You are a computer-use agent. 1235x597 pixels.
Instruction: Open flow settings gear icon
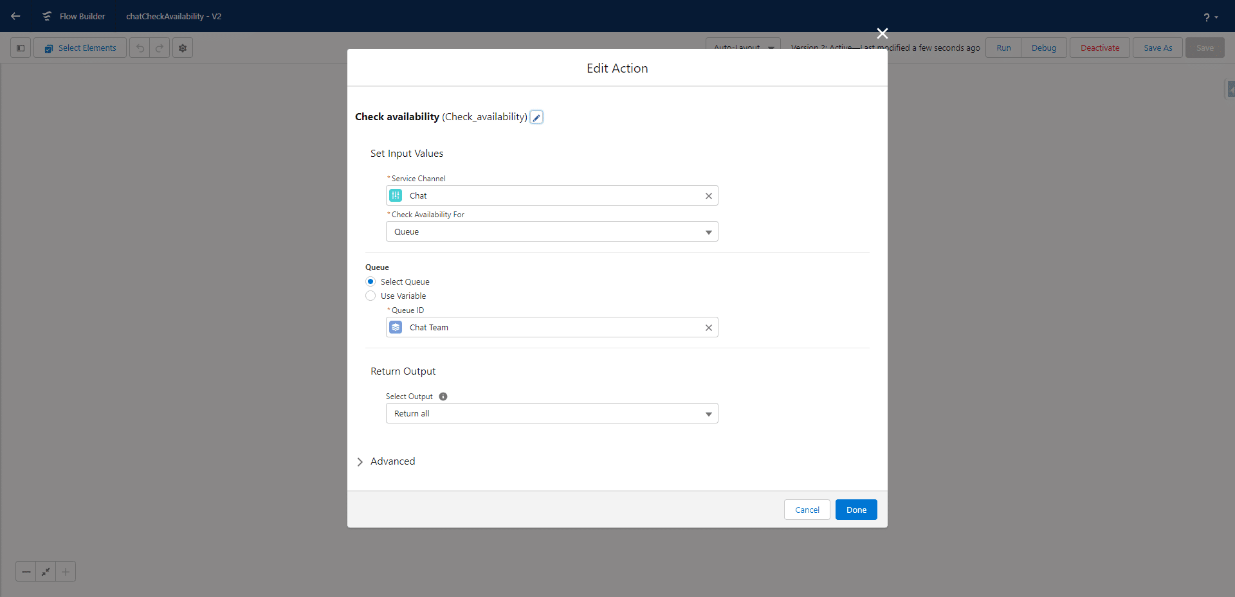[183, 48]
